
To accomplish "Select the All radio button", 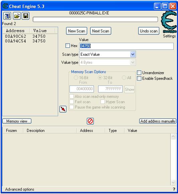I will coord(124,78).
